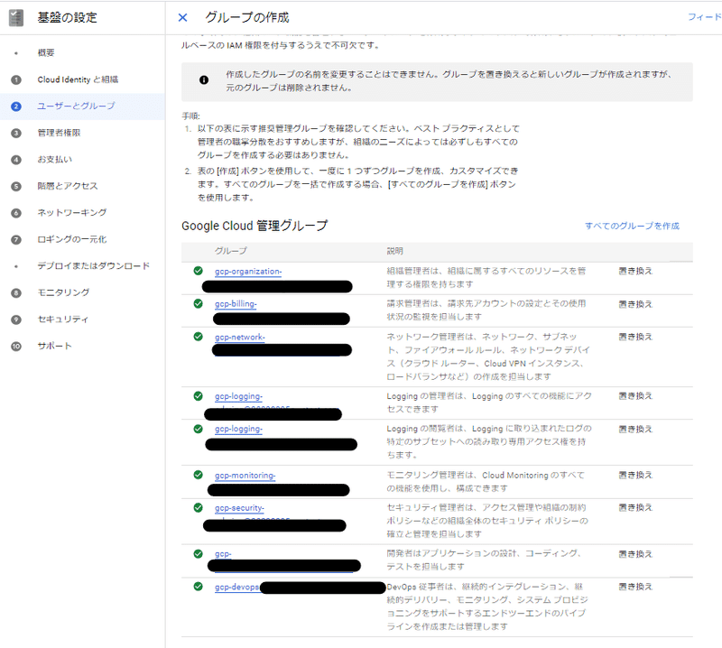Image resolution: width=722 pixels, height=648 pixels.
Task: Go to お支払い step
Action: pos(55,160)
